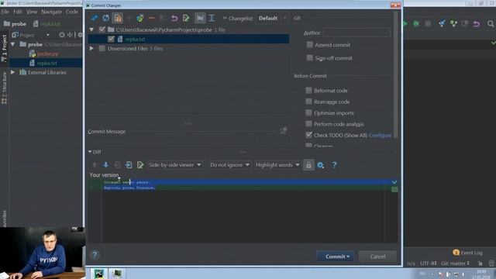Image resolution: width=496 pixels, height=279 pixels.
Task: Open the View menu
Action: point(32,12)
